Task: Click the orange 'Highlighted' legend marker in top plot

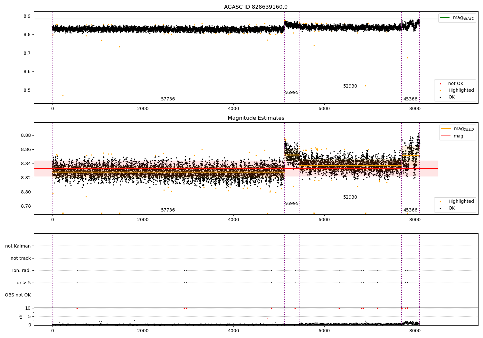Action: click(440, 90)
